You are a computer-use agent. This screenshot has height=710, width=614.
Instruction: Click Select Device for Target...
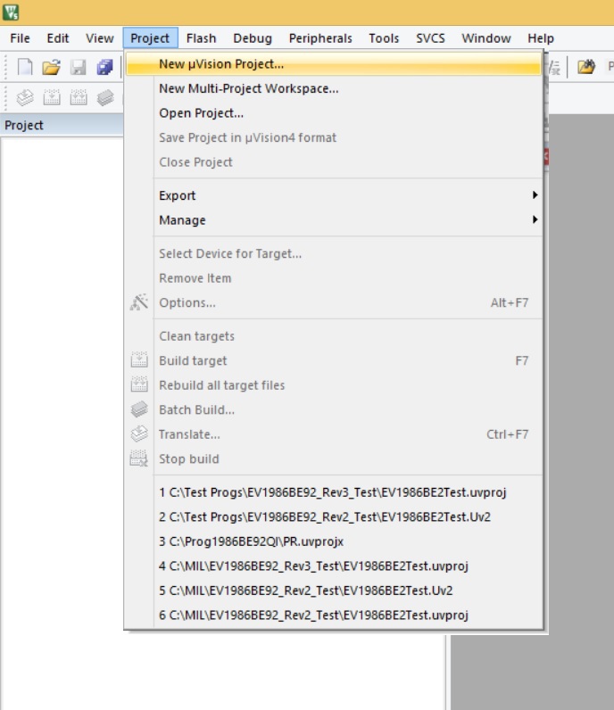(334, 253)
